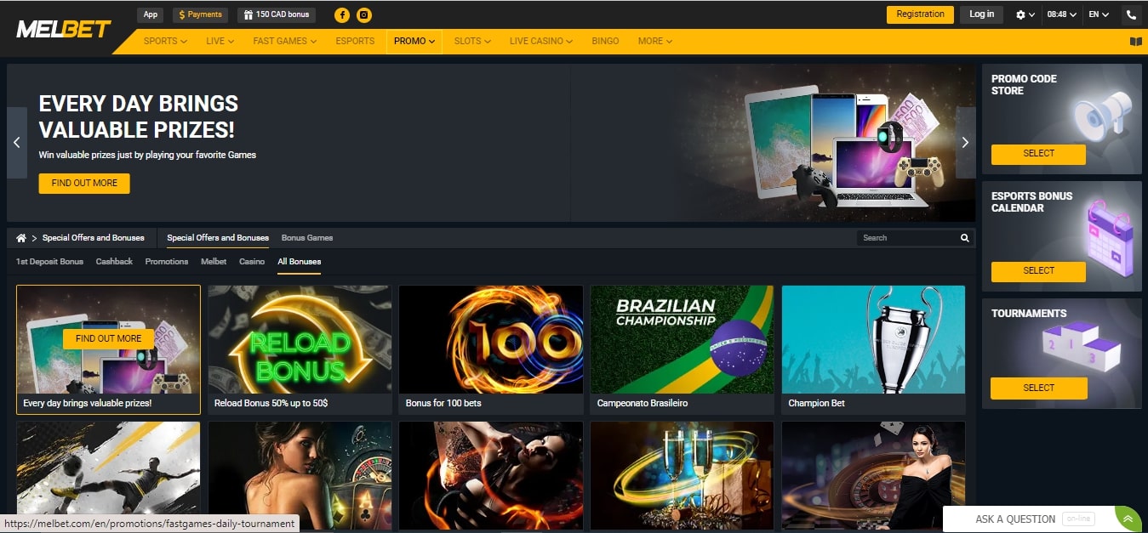Filter by Cashback

pos(114,262)
